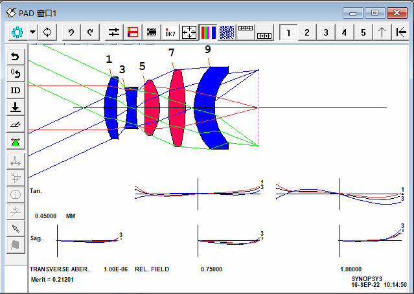Click the 0.75000 field value
This screenshot has height=294, width=414.
click(211, 269)
